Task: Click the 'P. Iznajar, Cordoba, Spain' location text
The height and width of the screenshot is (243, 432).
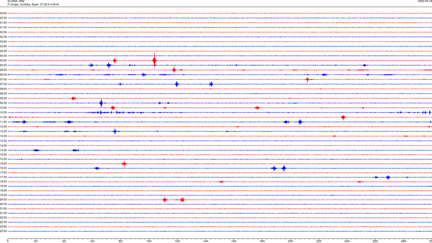Action: (x=23, y=4)
